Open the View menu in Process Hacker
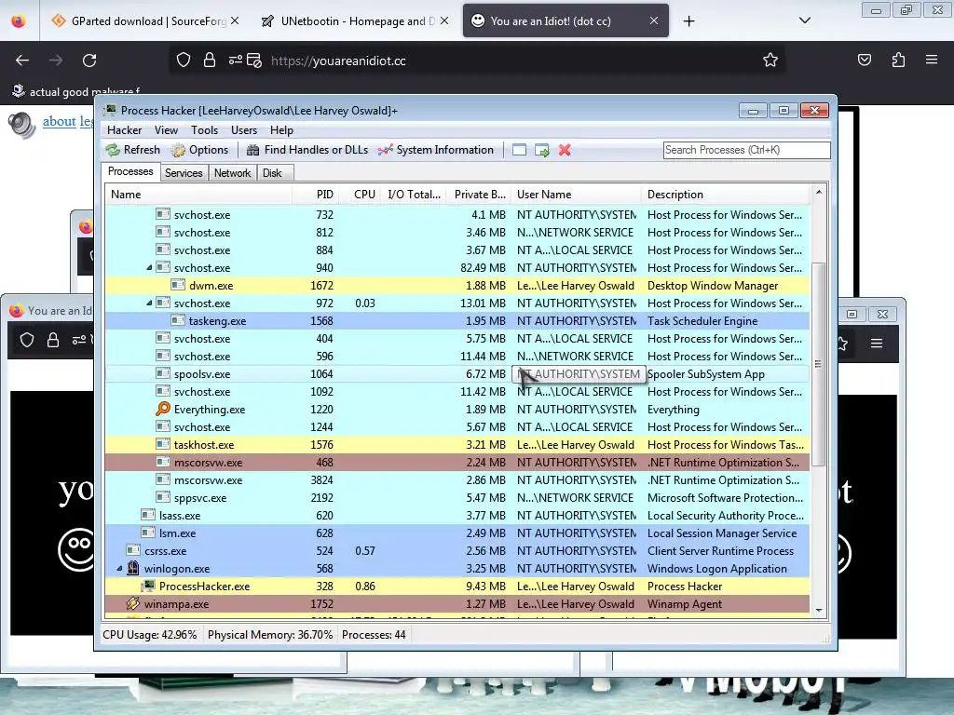 [x=166, y=130]
